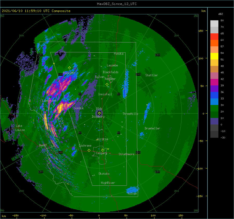Click the Sylvan town label
Image resolution: width=234 pixels, height=219 pixels.
(x=100, y=77)
